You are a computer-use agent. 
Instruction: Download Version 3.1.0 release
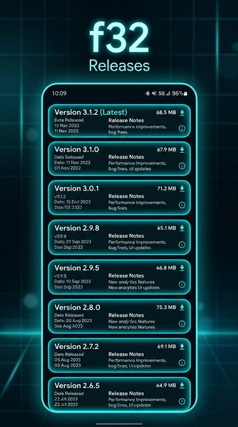182,150
